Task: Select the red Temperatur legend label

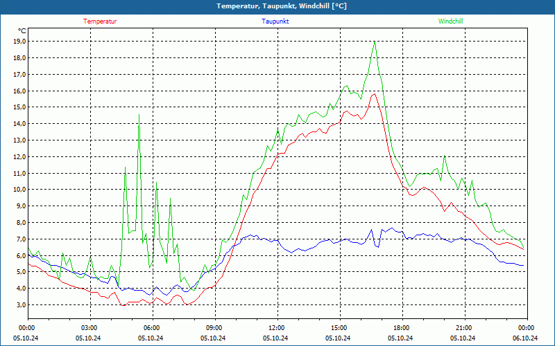Action: 100,21
